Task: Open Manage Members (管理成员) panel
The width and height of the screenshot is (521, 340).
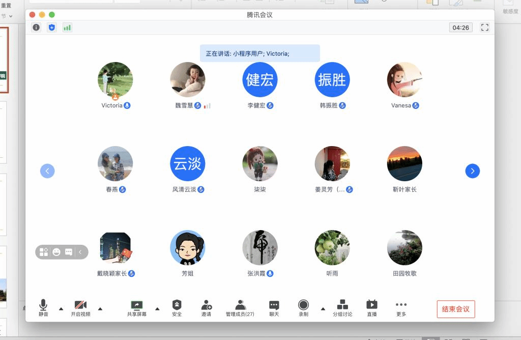Action: pyautogui.click(x=240, y=307)
